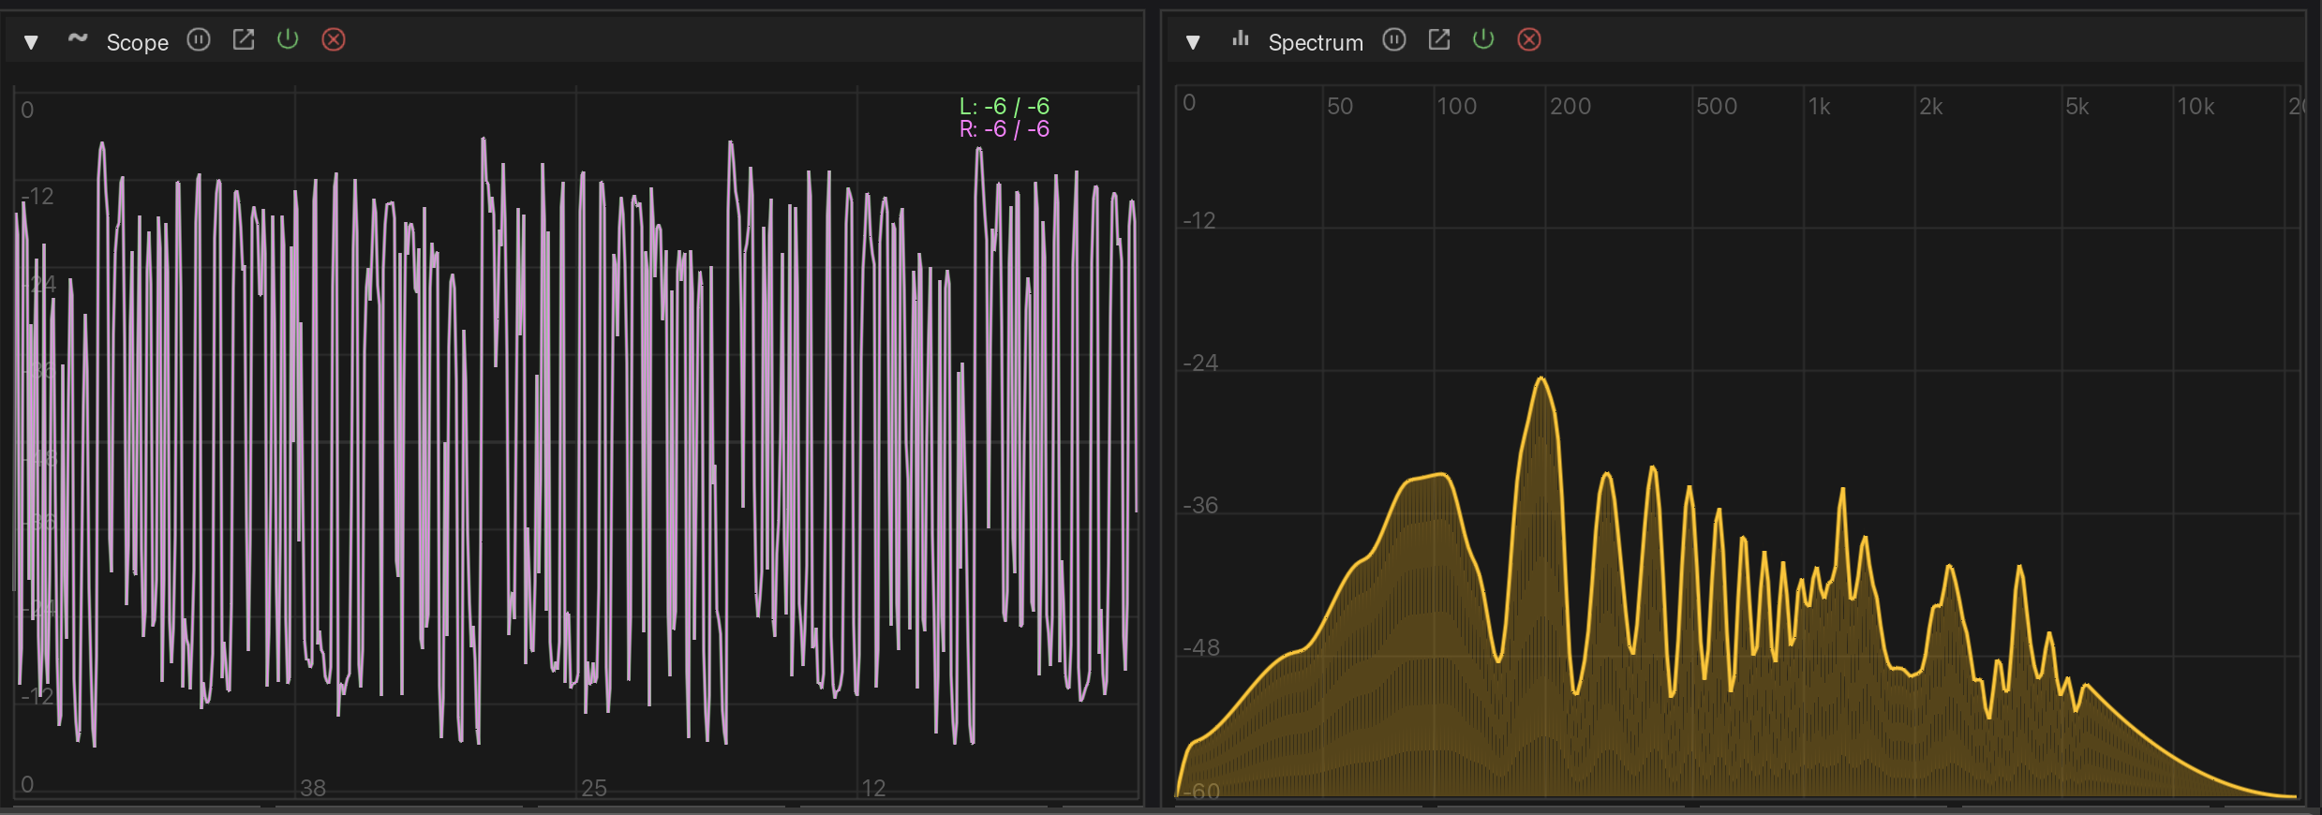
Task: Click the Scope panel title
Action: 138,42
